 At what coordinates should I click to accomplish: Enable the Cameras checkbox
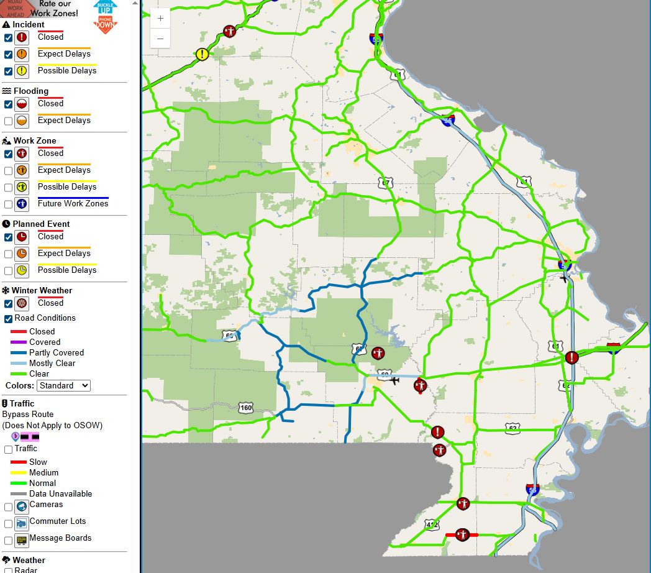[x=8, y=507]
